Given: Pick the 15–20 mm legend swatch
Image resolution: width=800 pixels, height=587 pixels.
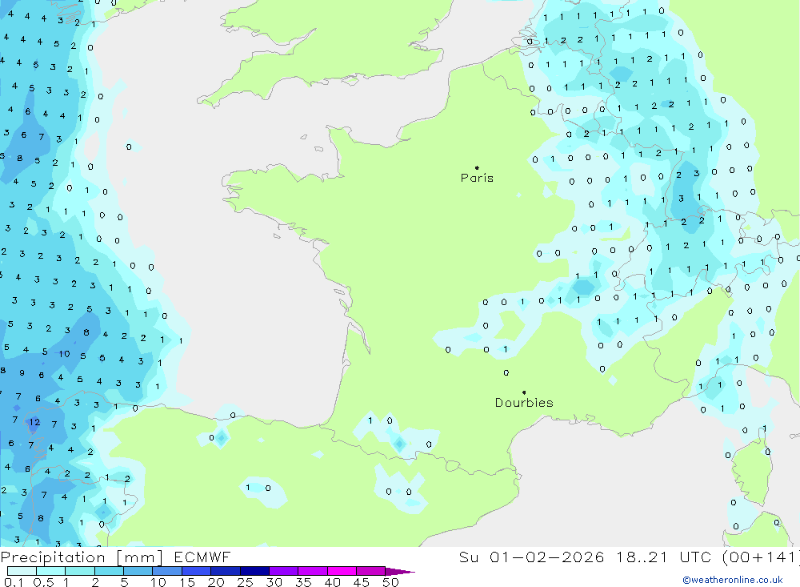Looking at the screenshot, I should click(x=197, y=571).
